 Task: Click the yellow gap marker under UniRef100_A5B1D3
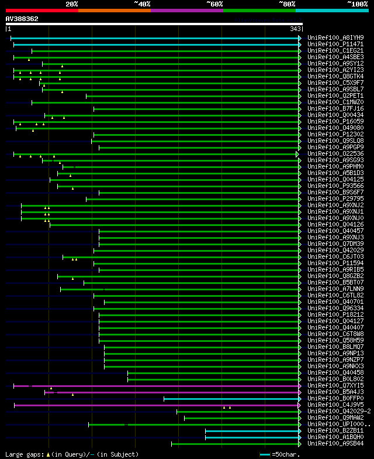click(x=70, y=176)
